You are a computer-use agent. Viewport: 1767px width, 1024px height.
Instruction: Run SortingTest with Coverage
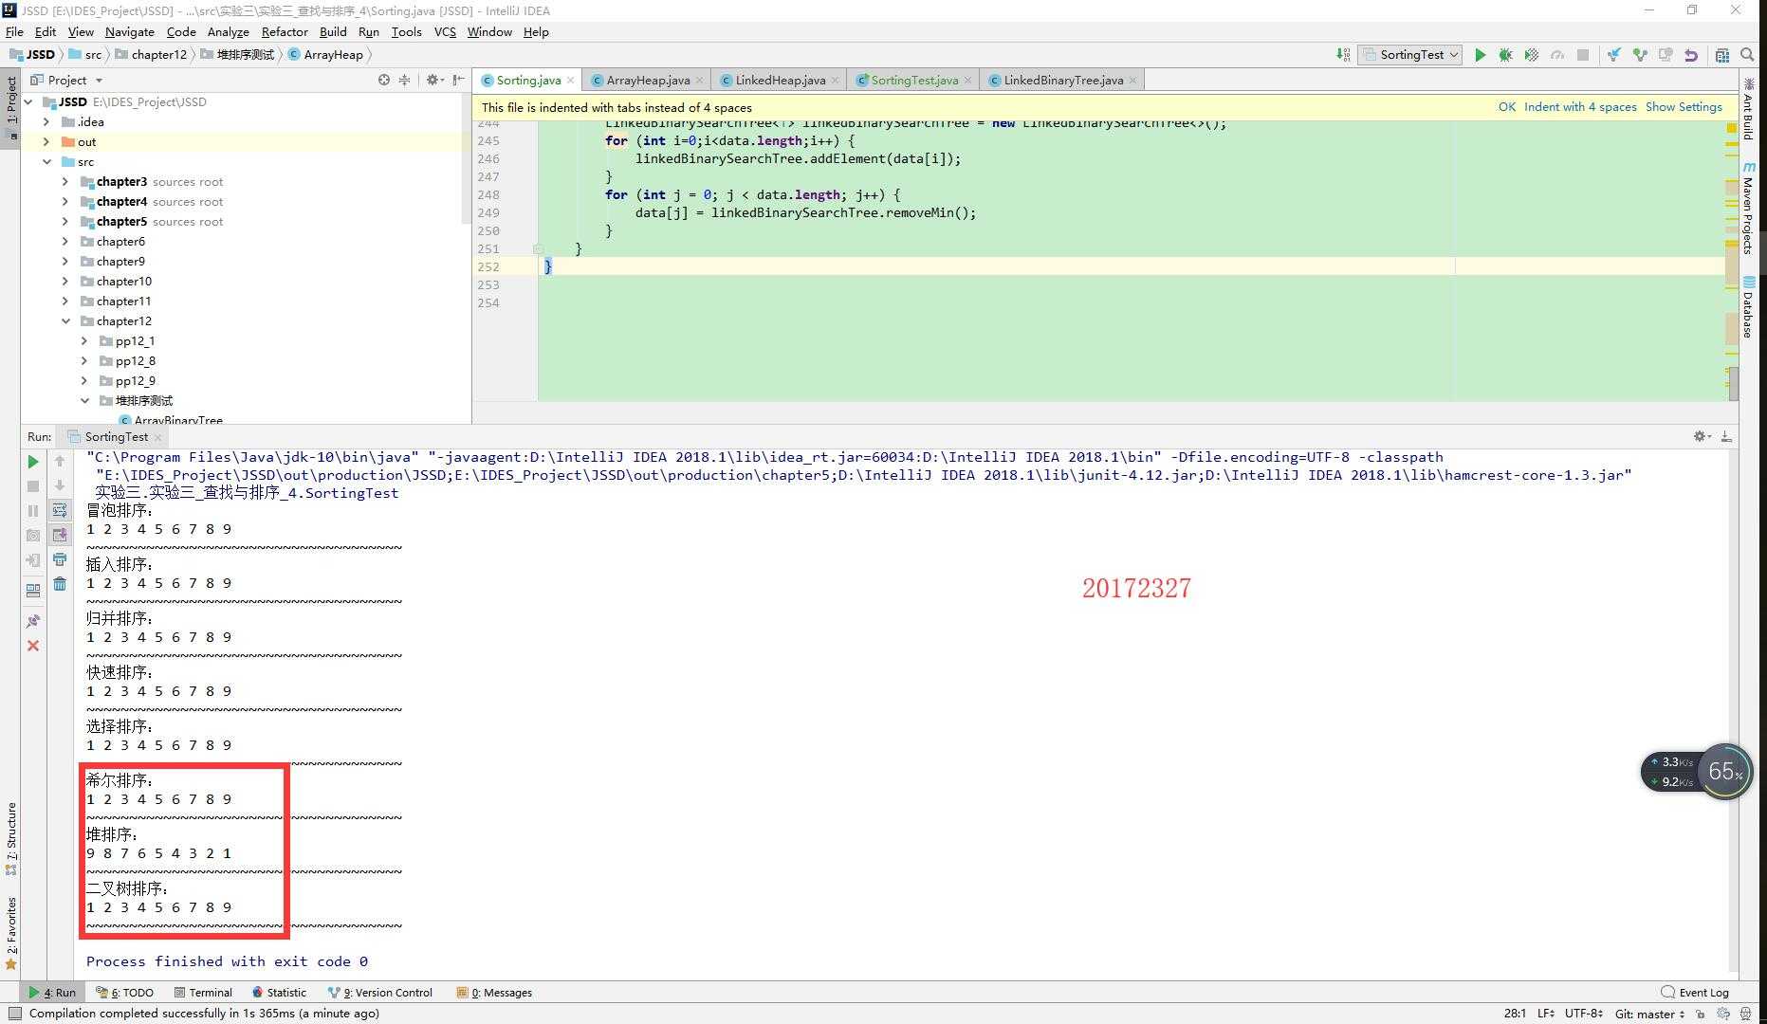tap(1531, 55)
